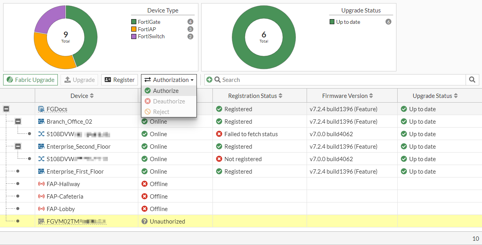Open the Authorization dropdown button
482x245 pixels.
[169, 80]
